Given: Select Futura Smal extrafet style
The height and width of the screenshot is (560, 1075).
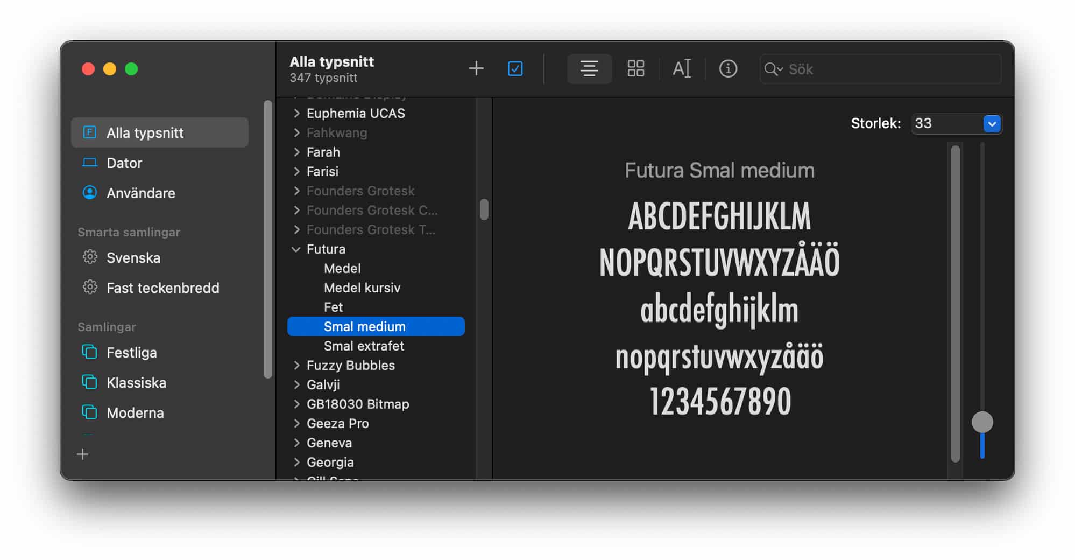Looking at the screenshot, I should [x=376, y=346].
